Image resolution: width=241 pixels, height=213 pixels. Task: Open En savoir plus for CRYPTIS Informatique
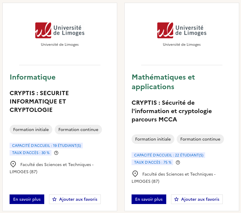(x=27, y=199)
